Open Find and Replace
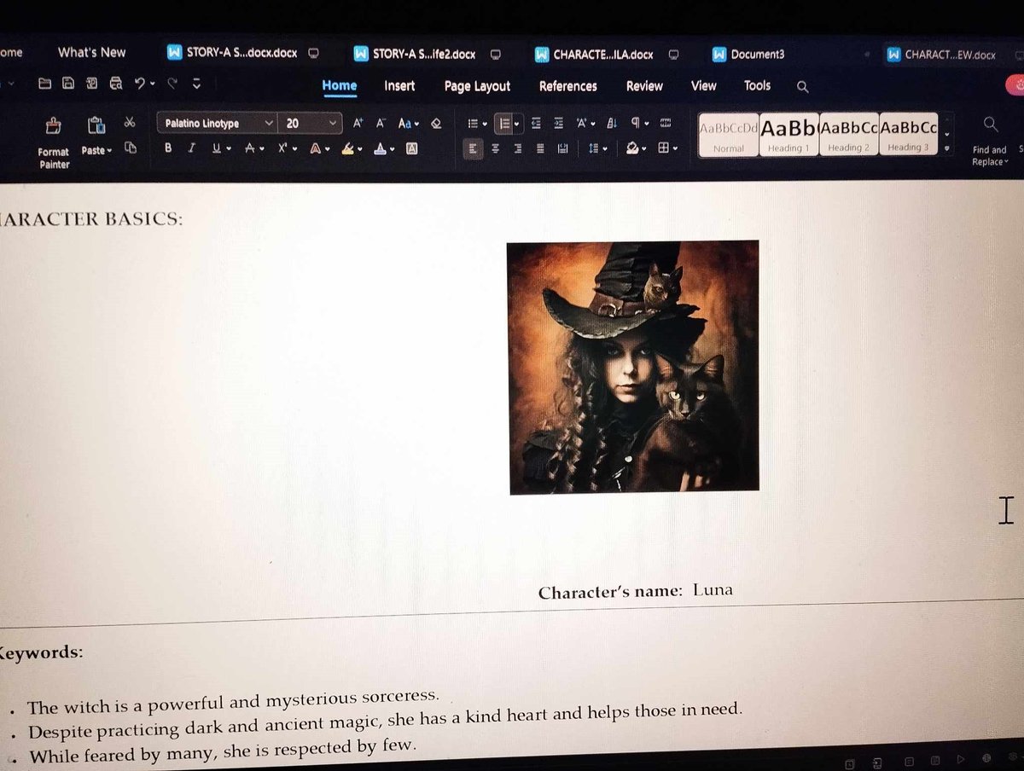Viewport: 1024px width, 771px height. tap(988, 136)
